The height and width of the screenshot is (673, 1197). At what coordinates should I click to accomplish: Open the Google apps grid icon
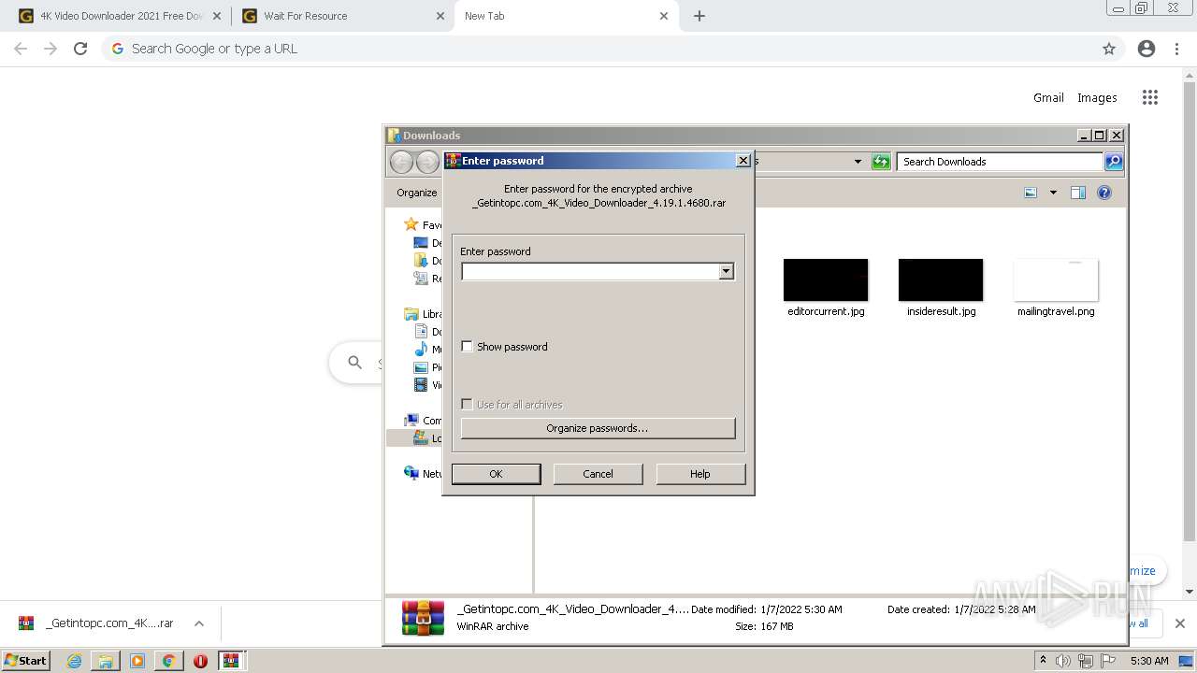point(1150,97)
